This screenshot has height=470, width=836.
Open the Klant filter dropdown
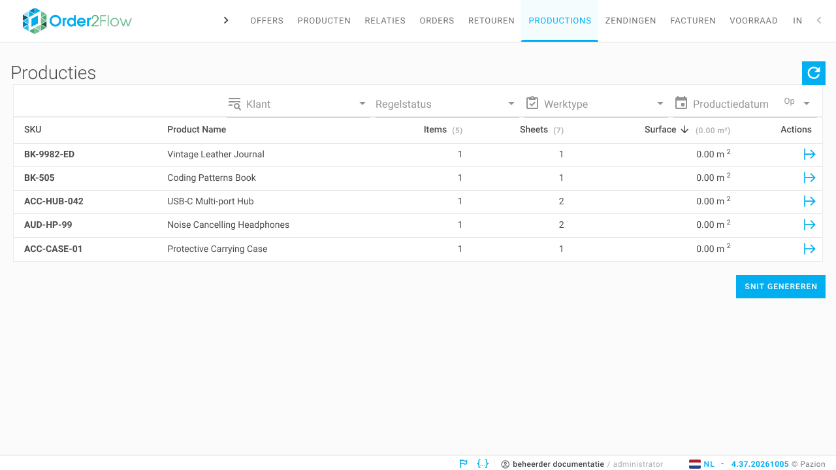298,104
